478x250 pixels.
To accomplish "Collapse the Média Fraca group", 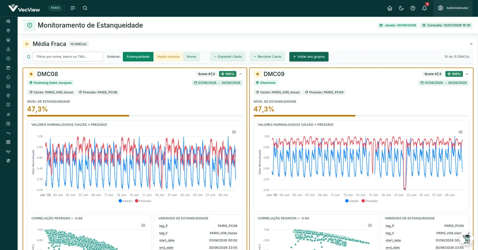I will (x=471, y=44).
